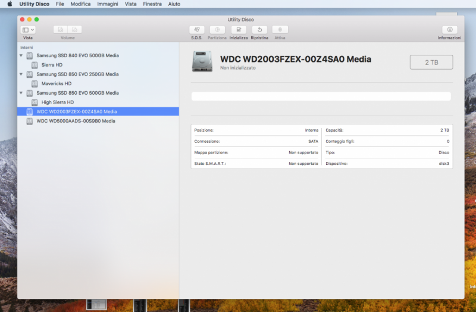Image resolution: width=476 pixels, height=312 pixels.
Task: Select the Mavericks HD volume
Action: pyautogui.click(x=57, y=83)
